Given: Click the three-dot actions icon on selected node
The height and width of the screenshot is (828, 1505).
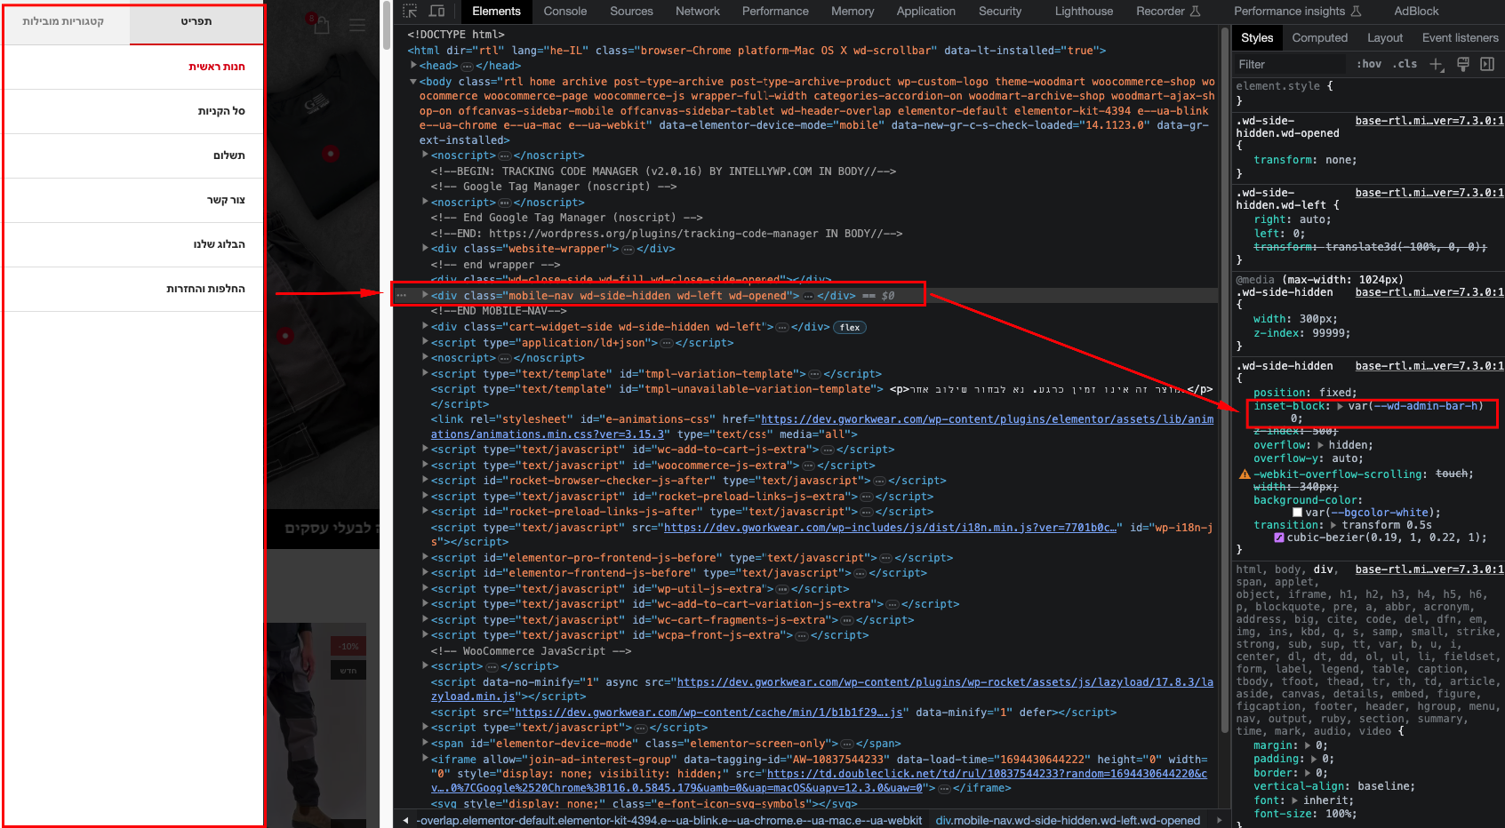Looking at the screenshot, I should 402,296.
